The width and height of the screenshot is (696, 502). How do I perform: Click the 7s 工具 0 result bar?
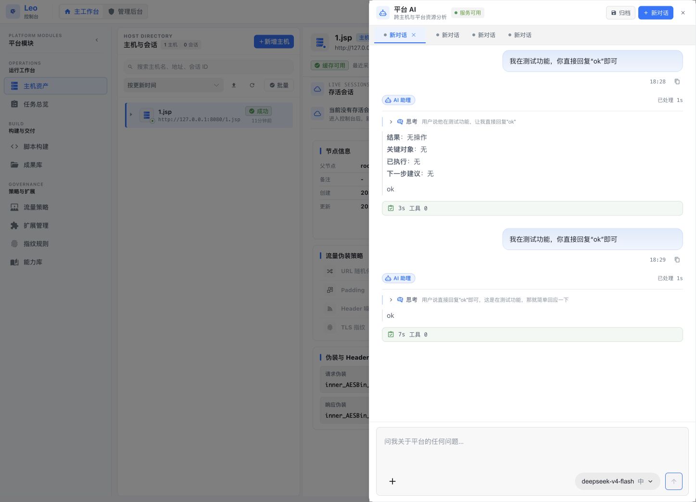click(532, 335)
